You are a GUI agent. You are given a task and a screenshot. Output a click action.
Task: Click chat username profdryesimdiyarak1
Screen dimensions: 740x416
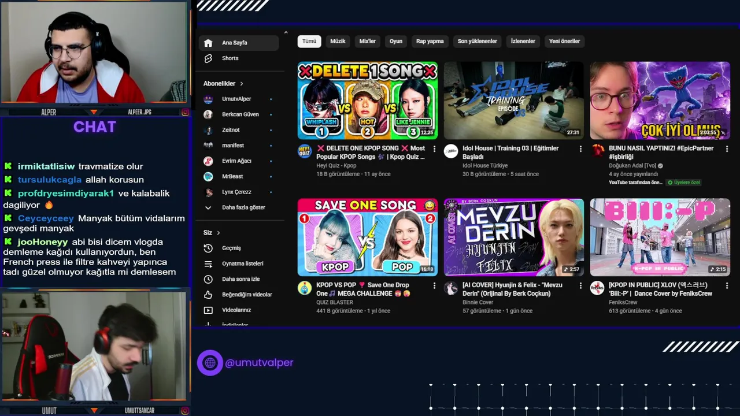66,194
